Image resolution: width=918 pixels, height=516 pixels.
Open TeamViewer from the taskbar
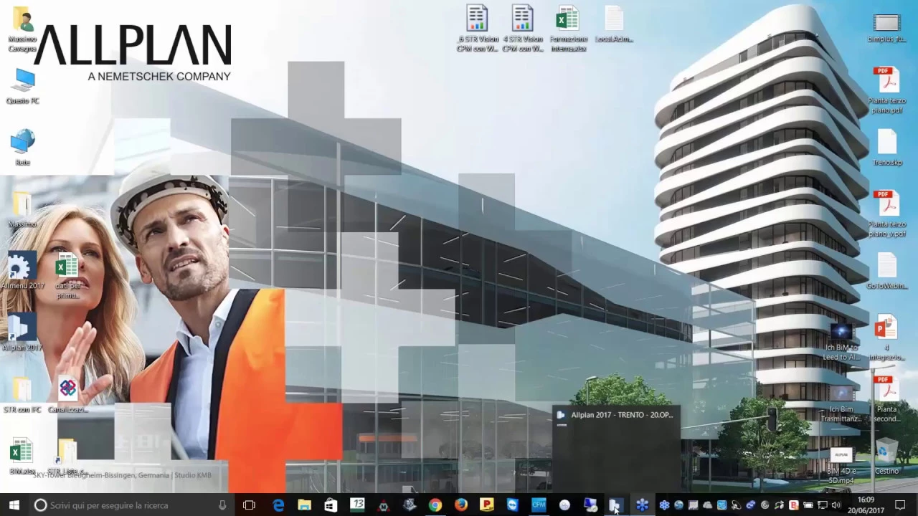(x=512, y=505)
